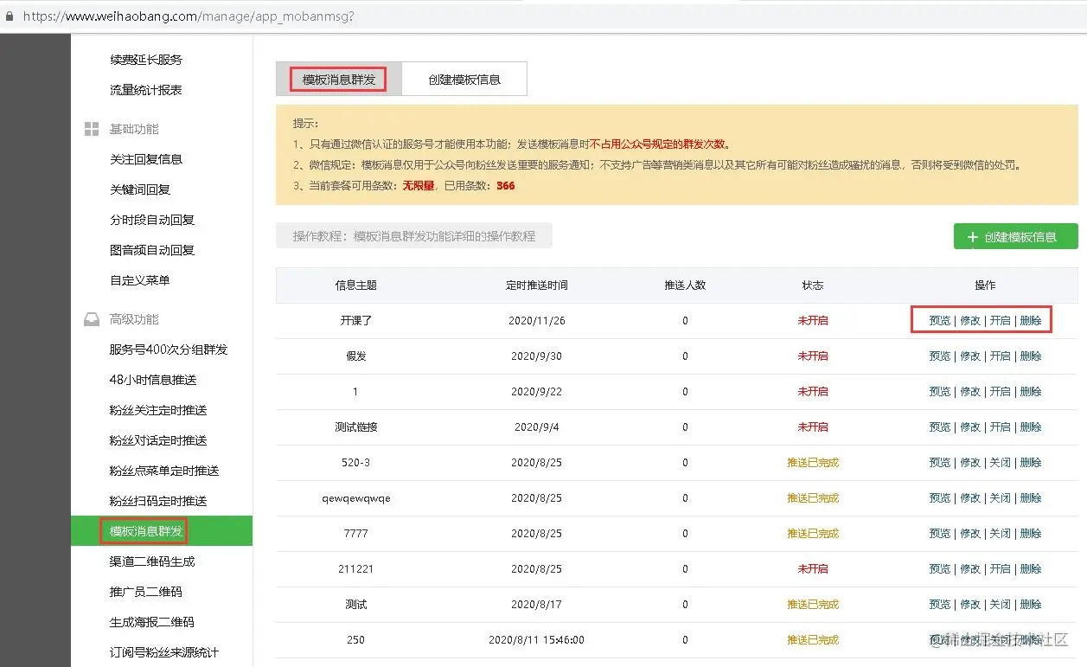This screenshot has width=1087, height=667.
Task: Click 关闭 for qewqewqwqe row
Action: pos(1001,497)
